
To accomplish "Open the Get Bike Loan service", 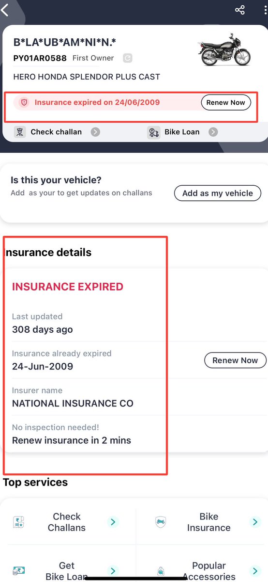I will 67,571.
